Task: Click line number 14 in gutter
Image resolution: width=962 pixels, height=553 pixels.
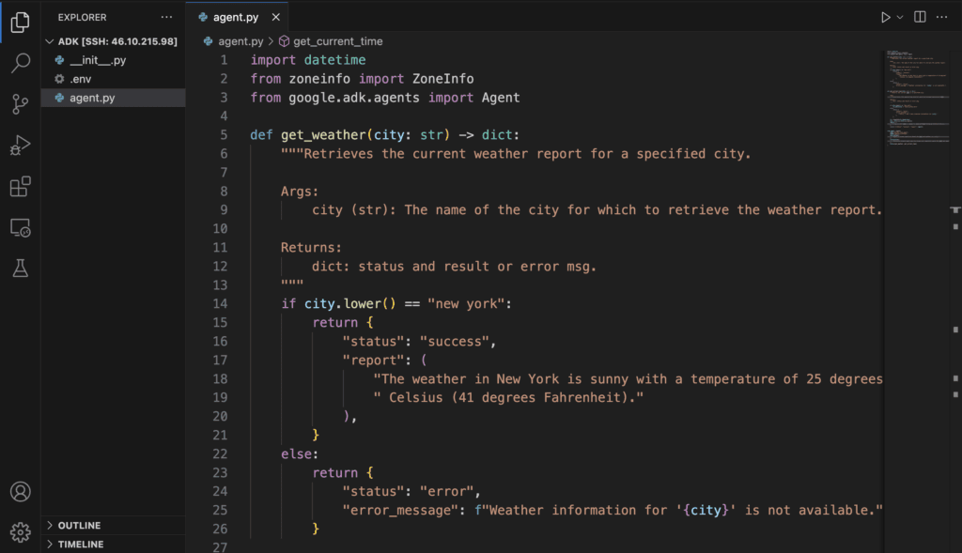Action: click(x=220, y=303)
